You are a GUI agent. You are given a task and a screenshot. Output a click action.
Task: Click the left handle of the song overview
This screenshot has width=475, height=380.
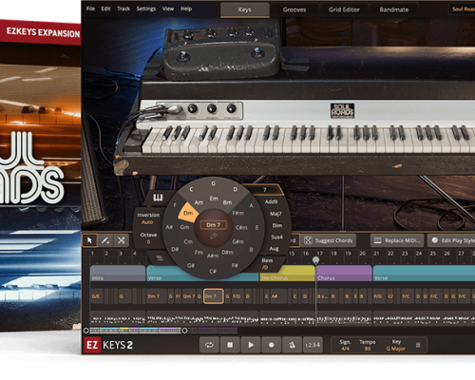click(85, 331)
